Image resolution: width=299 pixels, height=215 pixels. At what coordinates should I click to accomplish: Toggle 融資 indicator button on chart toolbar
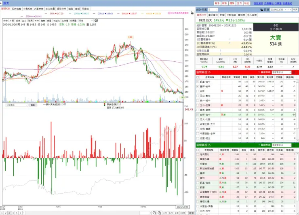pos(30,21)
